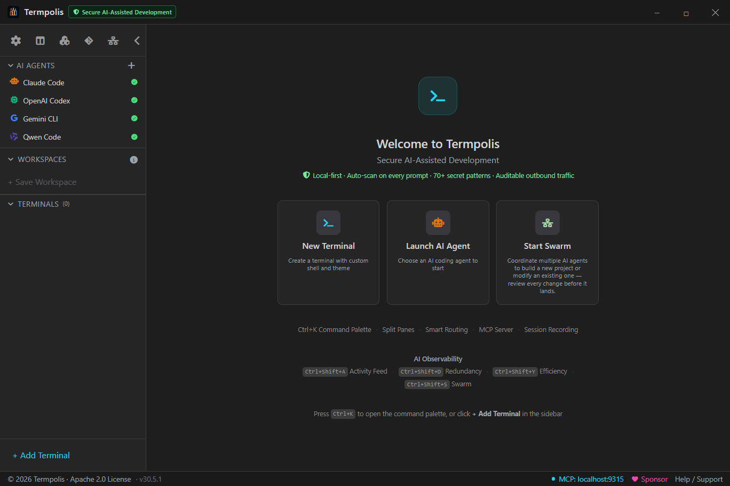Click the large terminal logo above Welcome
Image resolution: width=730 pixels, height=486 pixels.
click(438, 96)
